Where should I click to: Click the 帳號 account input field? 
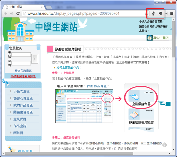21,55
